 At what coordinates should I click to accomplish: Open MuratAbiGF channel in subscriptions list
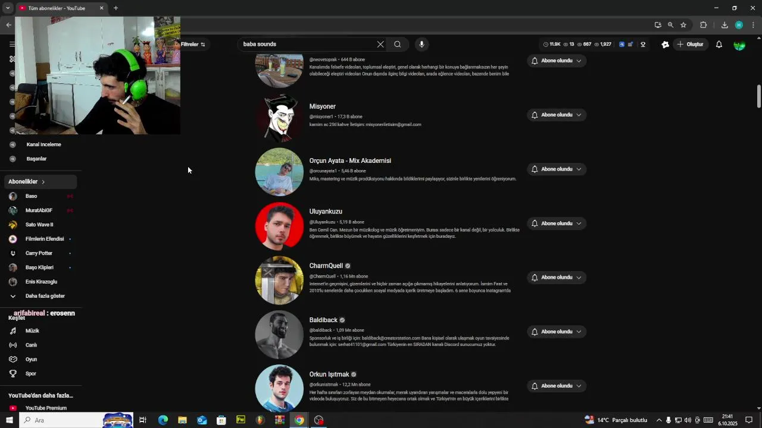click(x=40, y=210)
